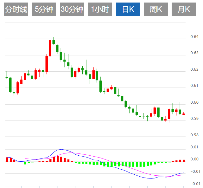Open the 1小时 chart tab
Image resolution: width=203 pixels, height=188 pixels.
100,9
